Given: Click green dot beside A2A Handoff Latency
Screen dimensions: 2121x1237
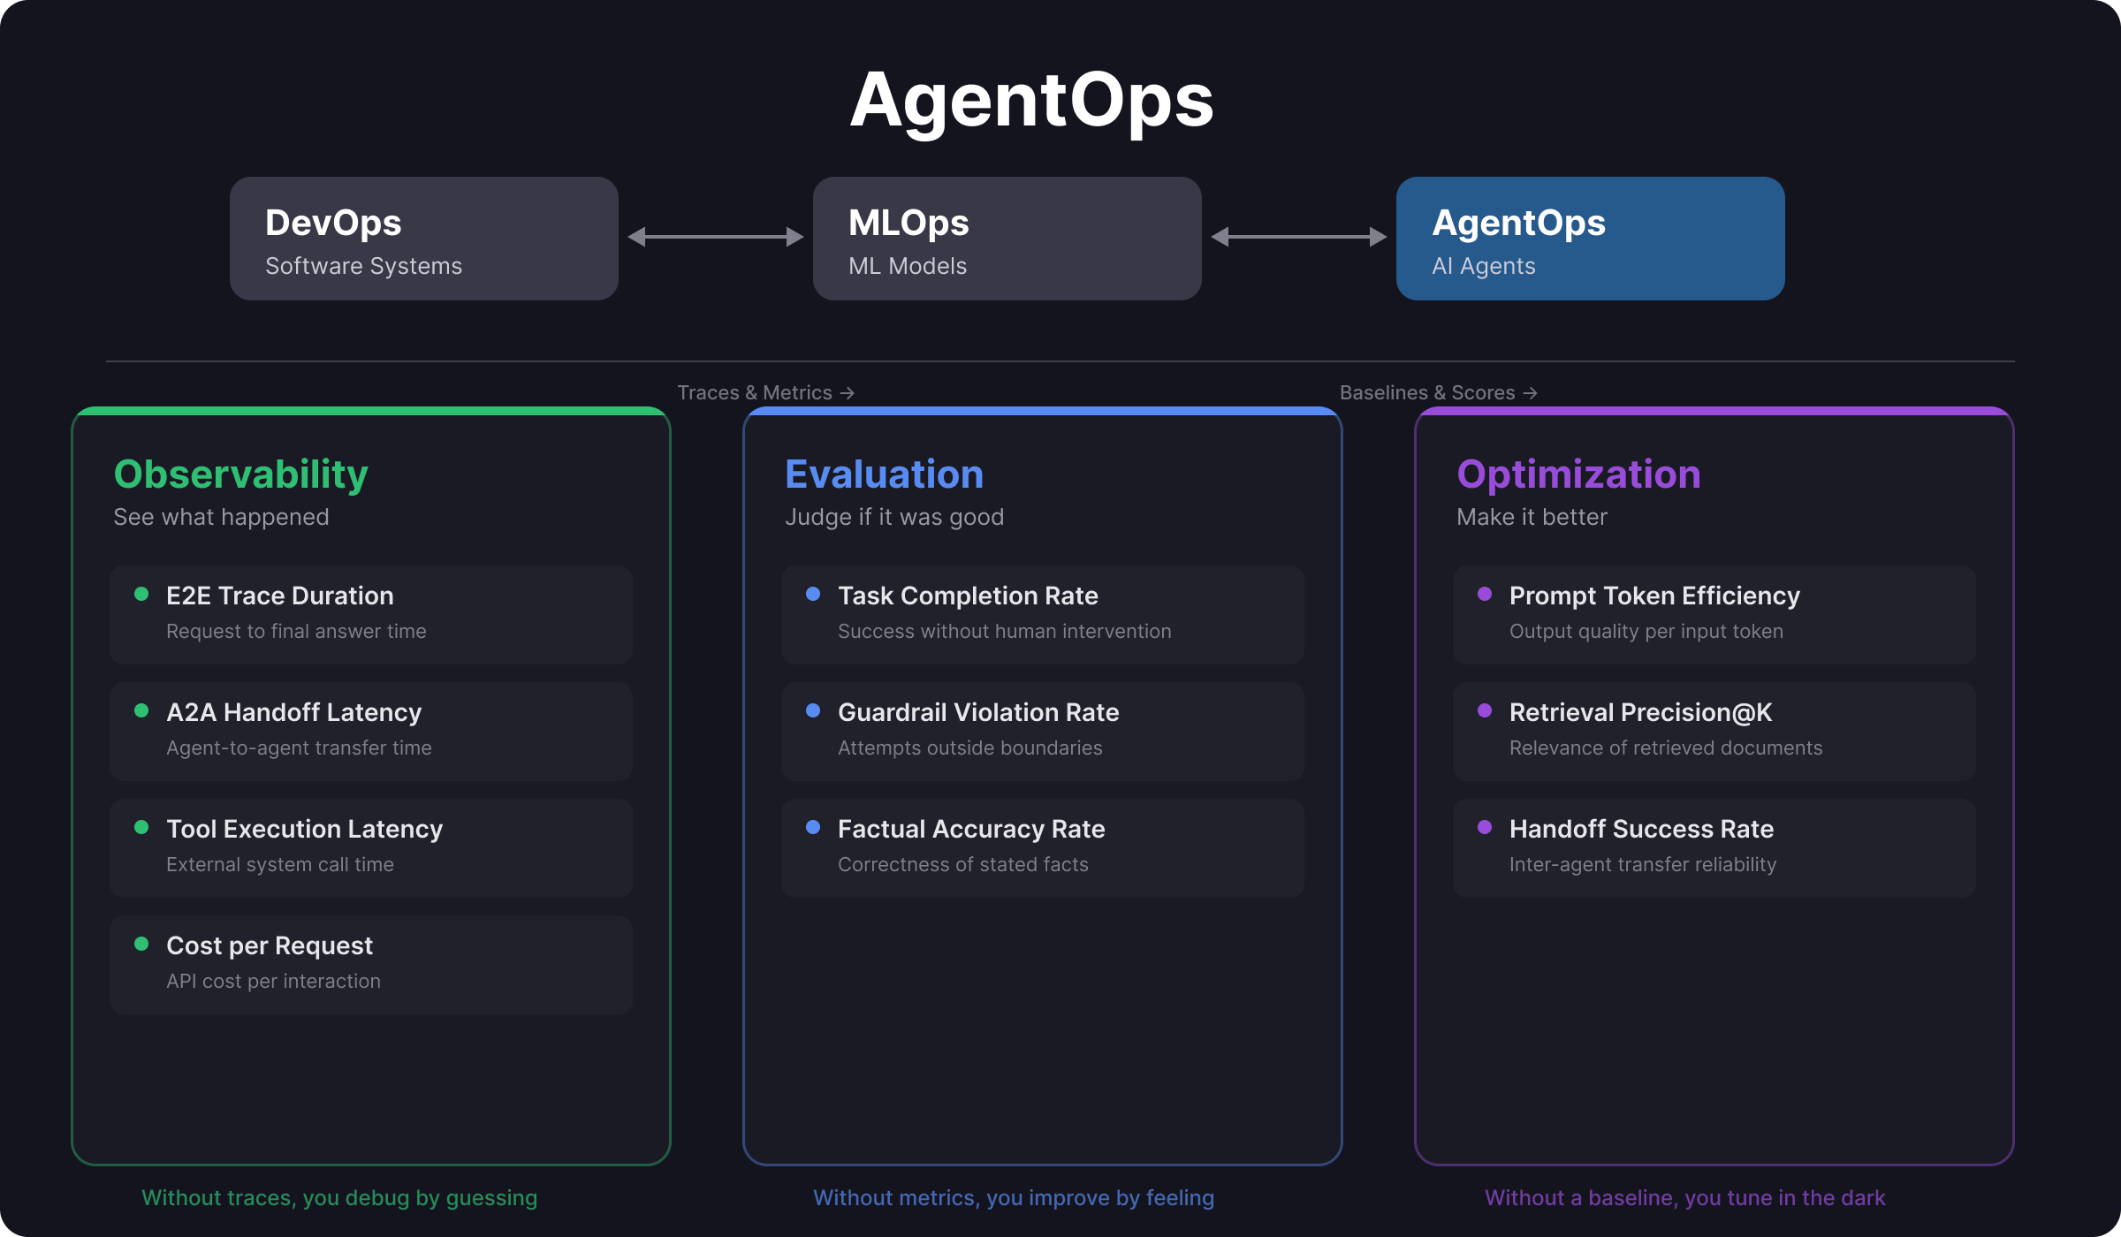Looking at the screenshot, I should click(141, 710).
